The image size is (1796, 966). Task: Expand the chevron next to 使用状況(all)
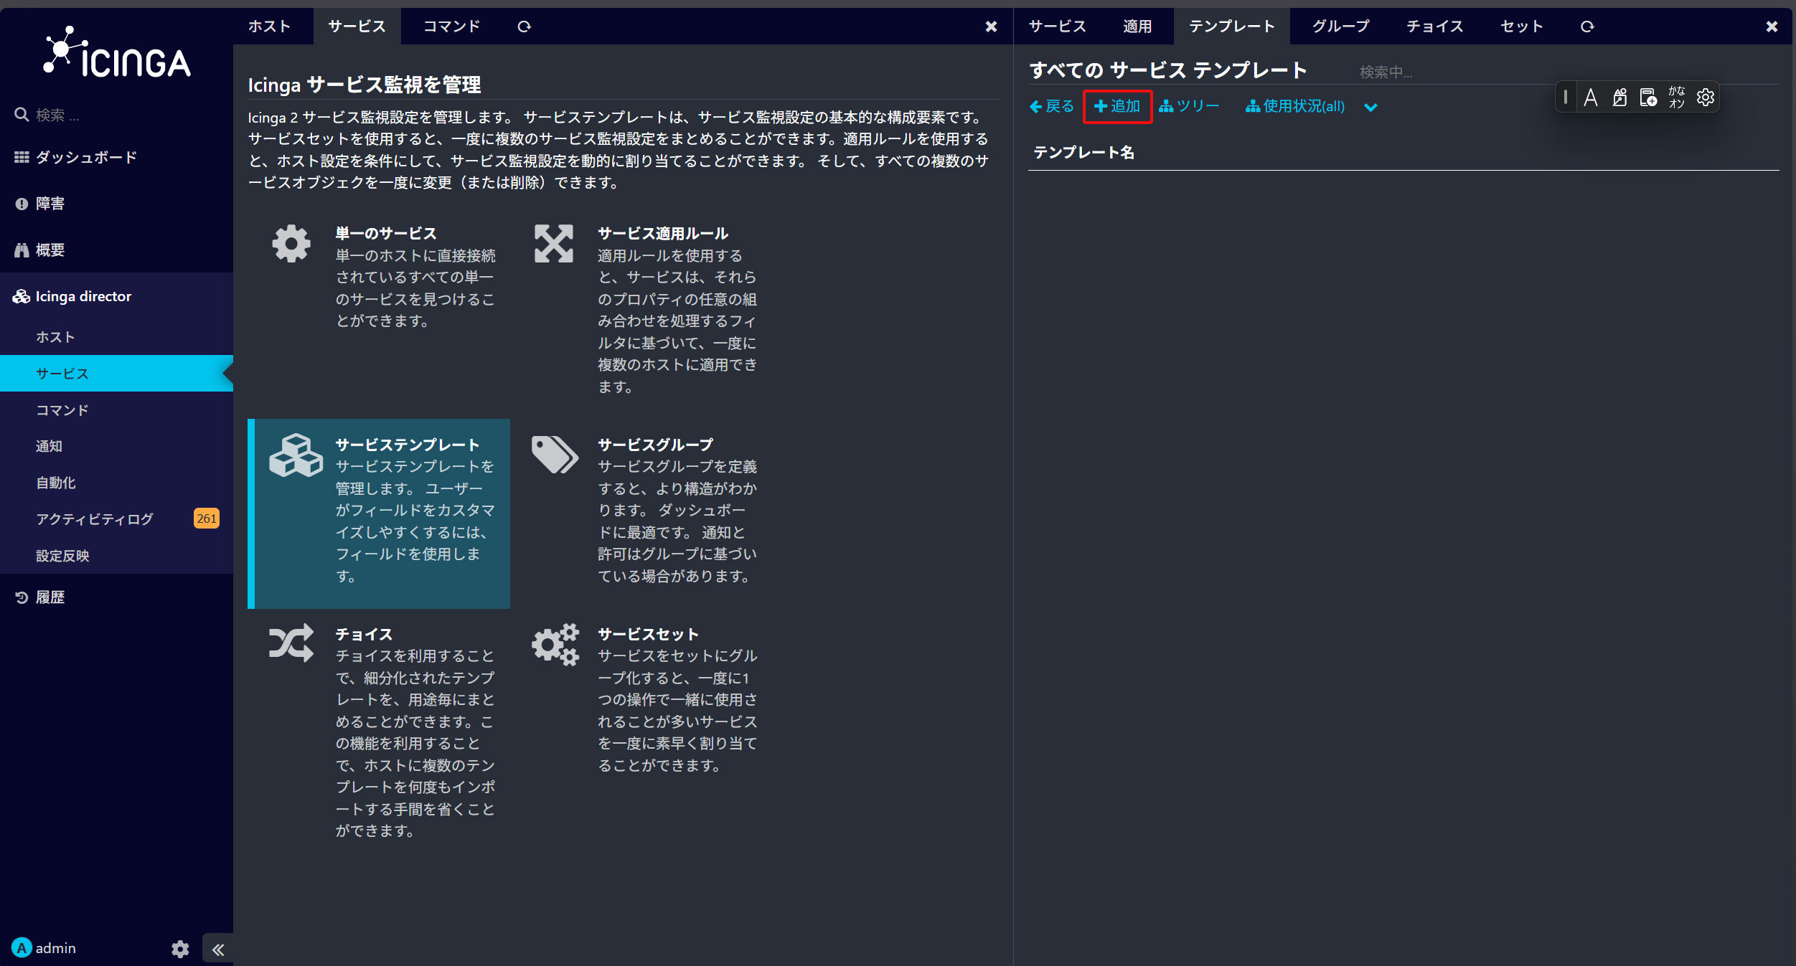click(1370, 107)
